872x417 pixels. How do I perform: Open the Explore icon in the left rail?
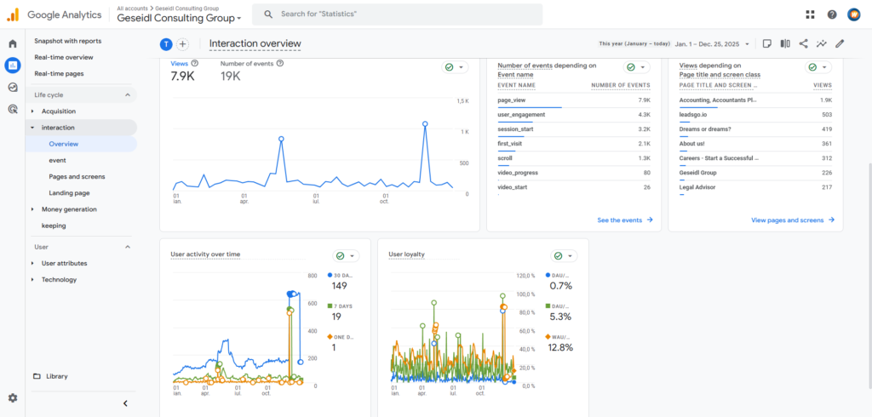click(x=12, y=88)
